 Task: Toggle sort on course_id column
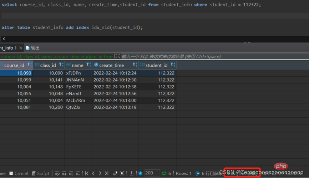[30, 65]
